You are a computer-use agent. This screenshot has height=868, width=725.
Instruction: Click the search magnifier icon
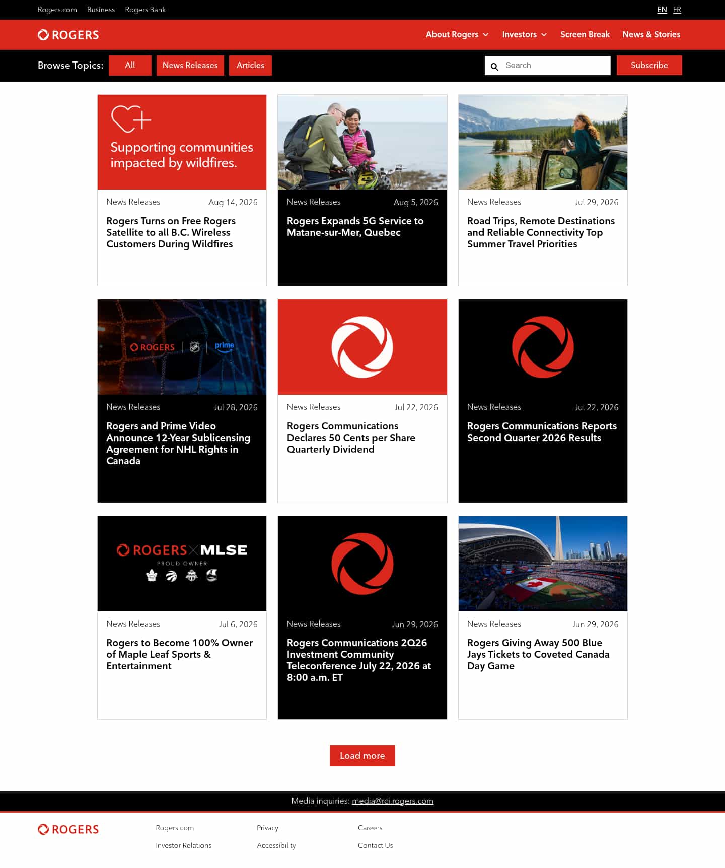point(494,66)
